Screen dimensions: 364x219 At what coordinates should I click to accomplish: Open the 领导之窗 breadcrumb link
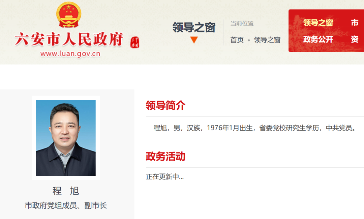(x=267, y=40)
